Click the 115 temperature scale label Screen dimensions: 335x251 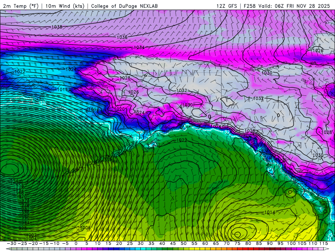[324, 243]
